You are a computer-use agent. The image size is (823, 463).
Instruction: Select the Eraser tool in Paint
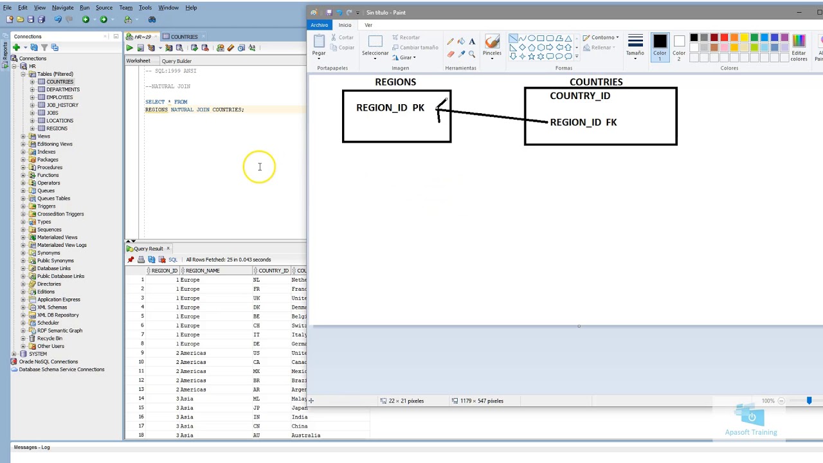[x=450, y=55]
